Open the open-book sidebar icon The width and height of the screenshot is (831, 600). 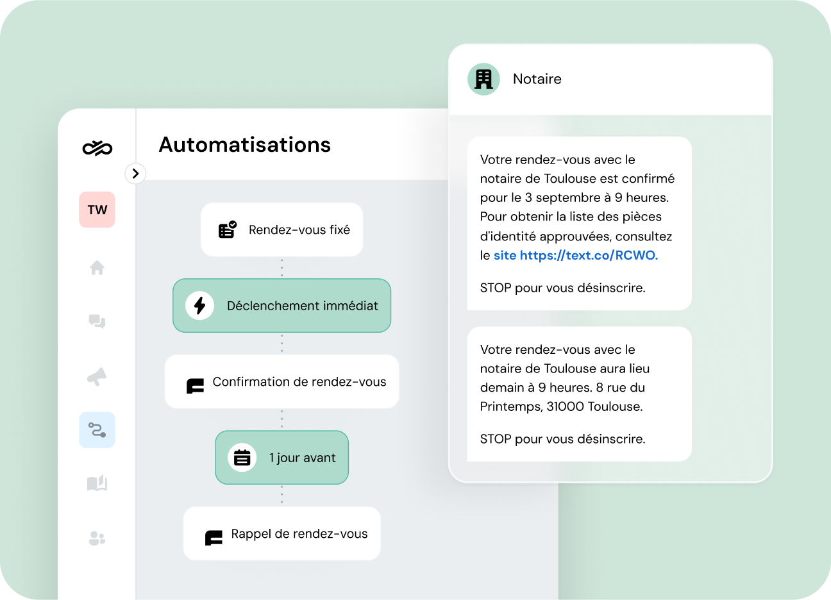tap(97, 483)
